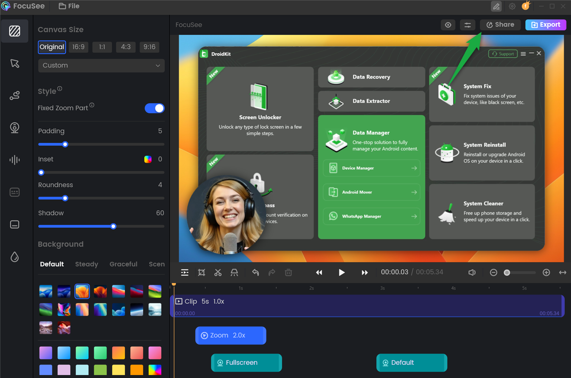Open the audio waveform sidebar icon
571x378 pixels.
[x=15, y=160]
